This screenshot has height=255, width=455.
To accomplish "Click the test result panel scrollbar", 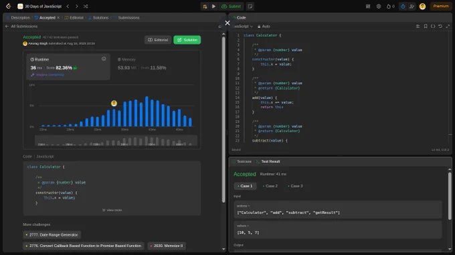I will click(450, 196).
